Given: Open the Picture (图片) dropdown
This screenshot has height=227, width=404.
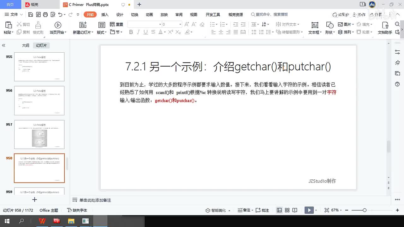Looking at the screenshot, I should 345,24.
